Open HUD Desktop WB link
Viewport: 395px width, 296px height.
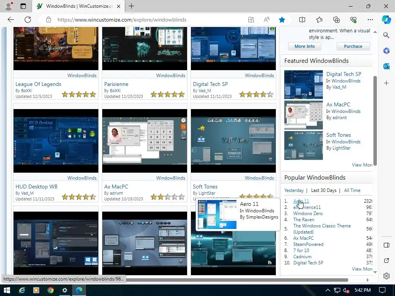pyautogui.click(x=36, y=187)
